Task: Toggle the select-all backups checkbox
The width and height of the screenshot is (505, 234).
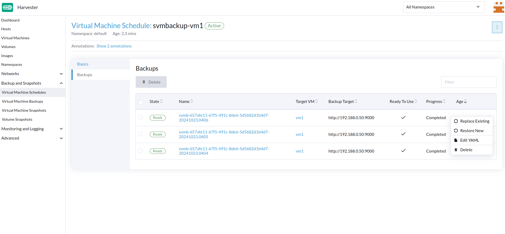Action: point(141,102)
